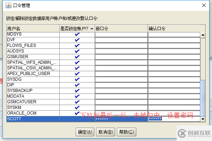Viewport: 212px width, 141px height.
Task: Select the MDSYS username cell
Action: pyautogui.click(x=33, y=35)
